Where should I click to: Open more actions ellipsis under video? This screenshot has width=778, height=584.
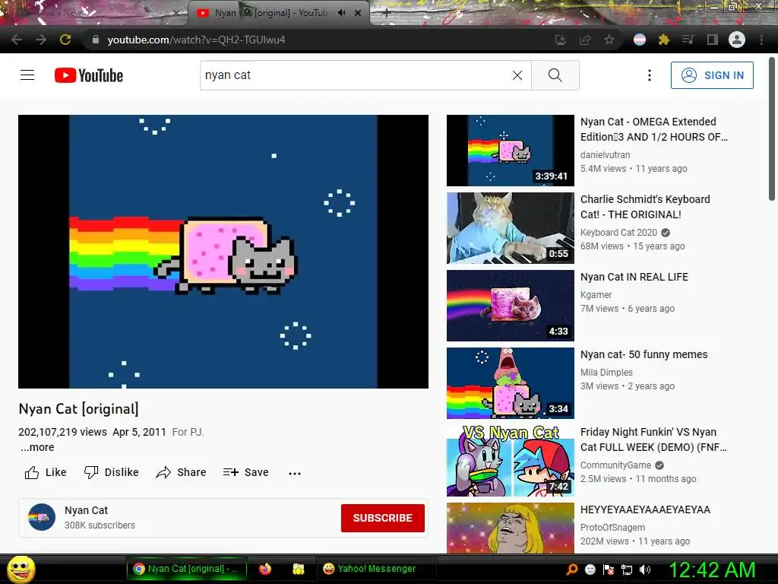pos(295,473)
